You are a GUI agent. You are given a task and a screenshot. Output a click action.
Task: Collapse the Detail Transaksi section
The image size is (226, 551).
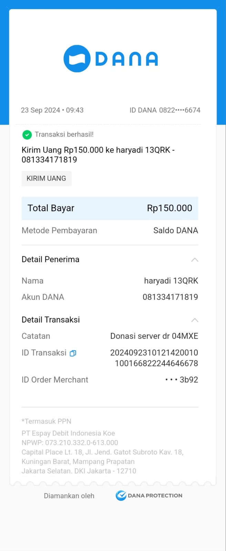click(195, 320)
